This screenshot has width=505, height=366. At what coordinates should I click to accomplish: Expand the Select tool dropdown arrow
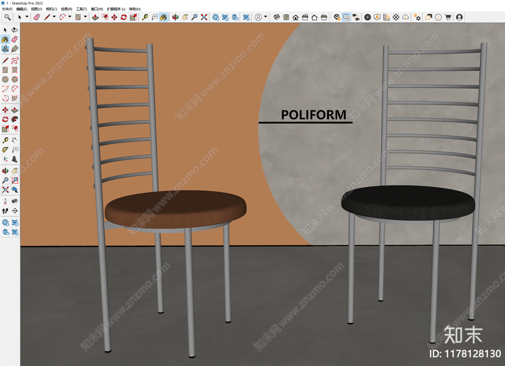[27, 17]
